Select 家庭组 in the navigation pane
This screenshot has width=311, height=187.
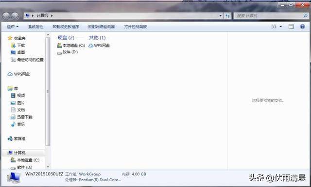coord(19,139)
